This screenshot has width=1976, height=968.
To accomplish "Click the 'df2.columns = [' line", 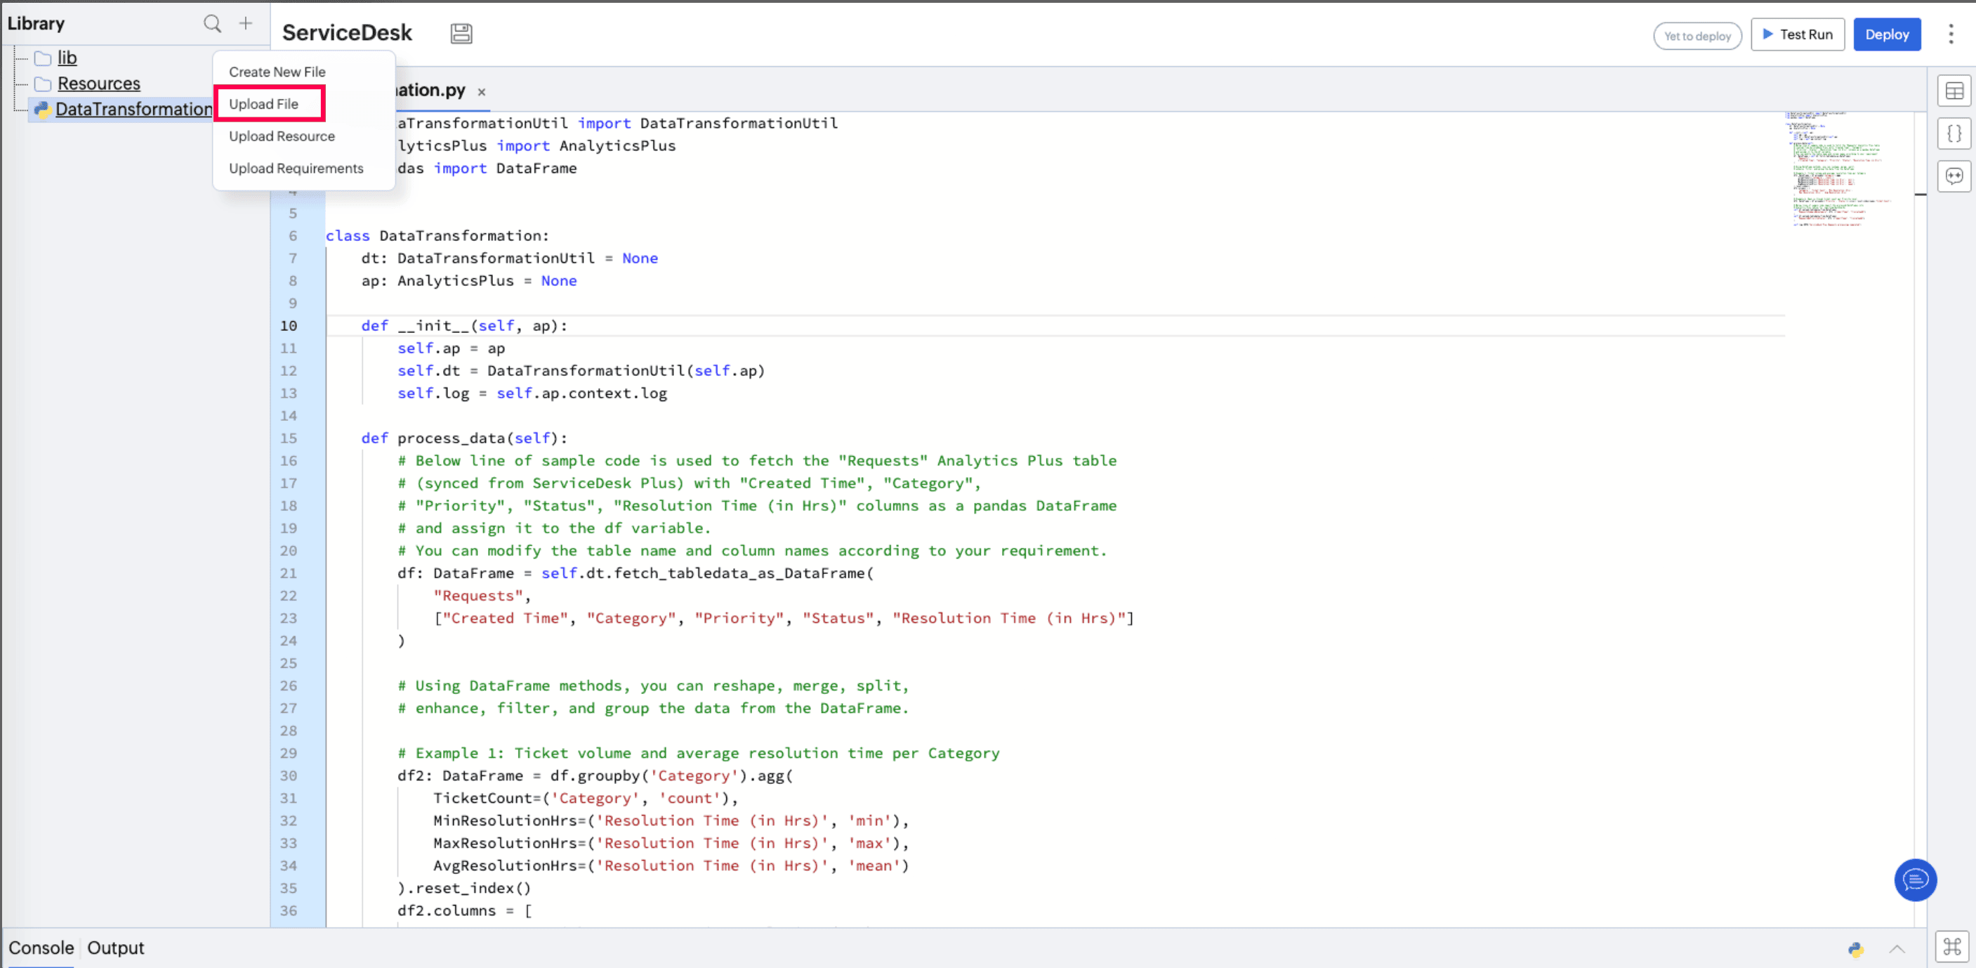I will 465,911.
